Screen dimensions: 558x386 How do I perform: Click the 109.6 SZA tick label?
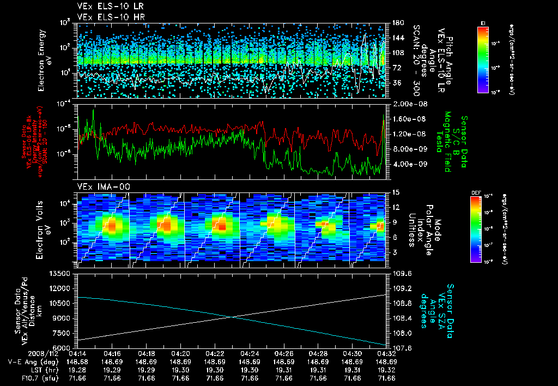403,274
